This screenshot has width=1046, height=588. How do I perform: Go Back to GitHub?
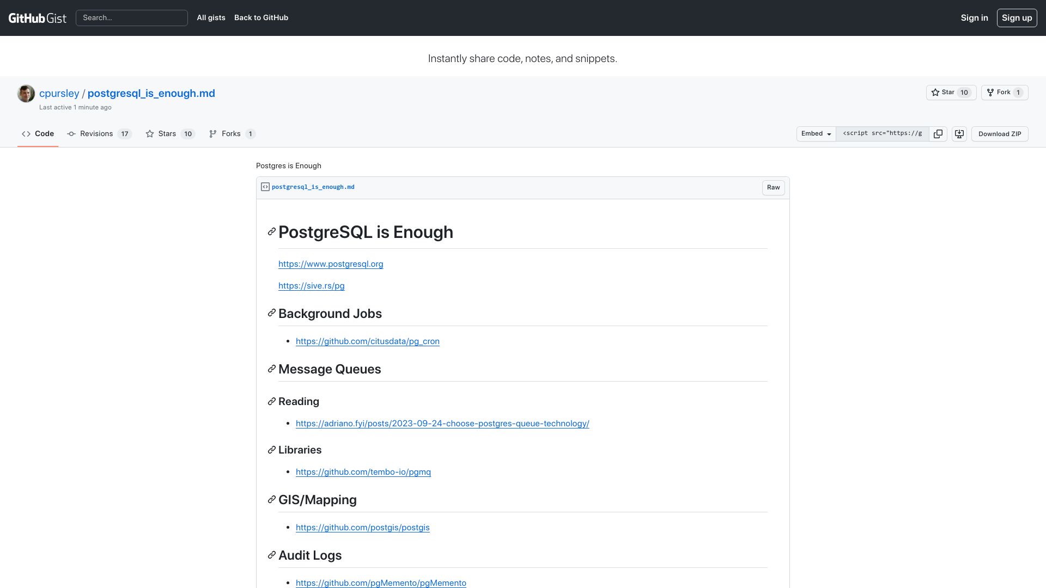261,18
